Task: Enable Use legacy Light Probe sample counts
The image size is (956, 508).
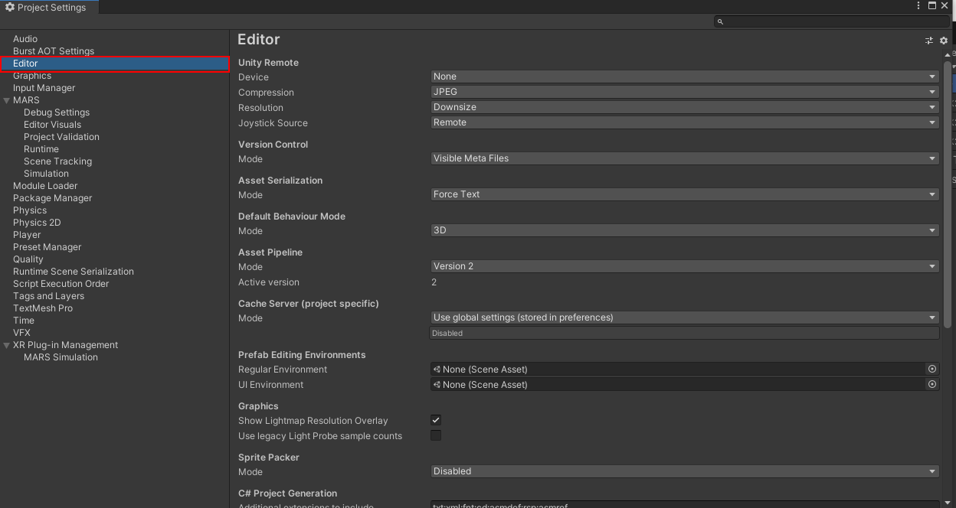Action: pos(436,435)
